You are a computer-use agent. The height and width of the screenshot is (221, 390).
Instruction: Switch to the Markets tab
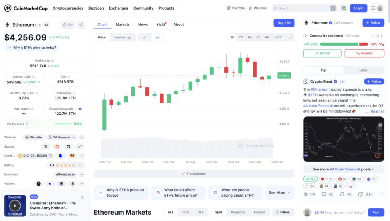pos(123,24)
